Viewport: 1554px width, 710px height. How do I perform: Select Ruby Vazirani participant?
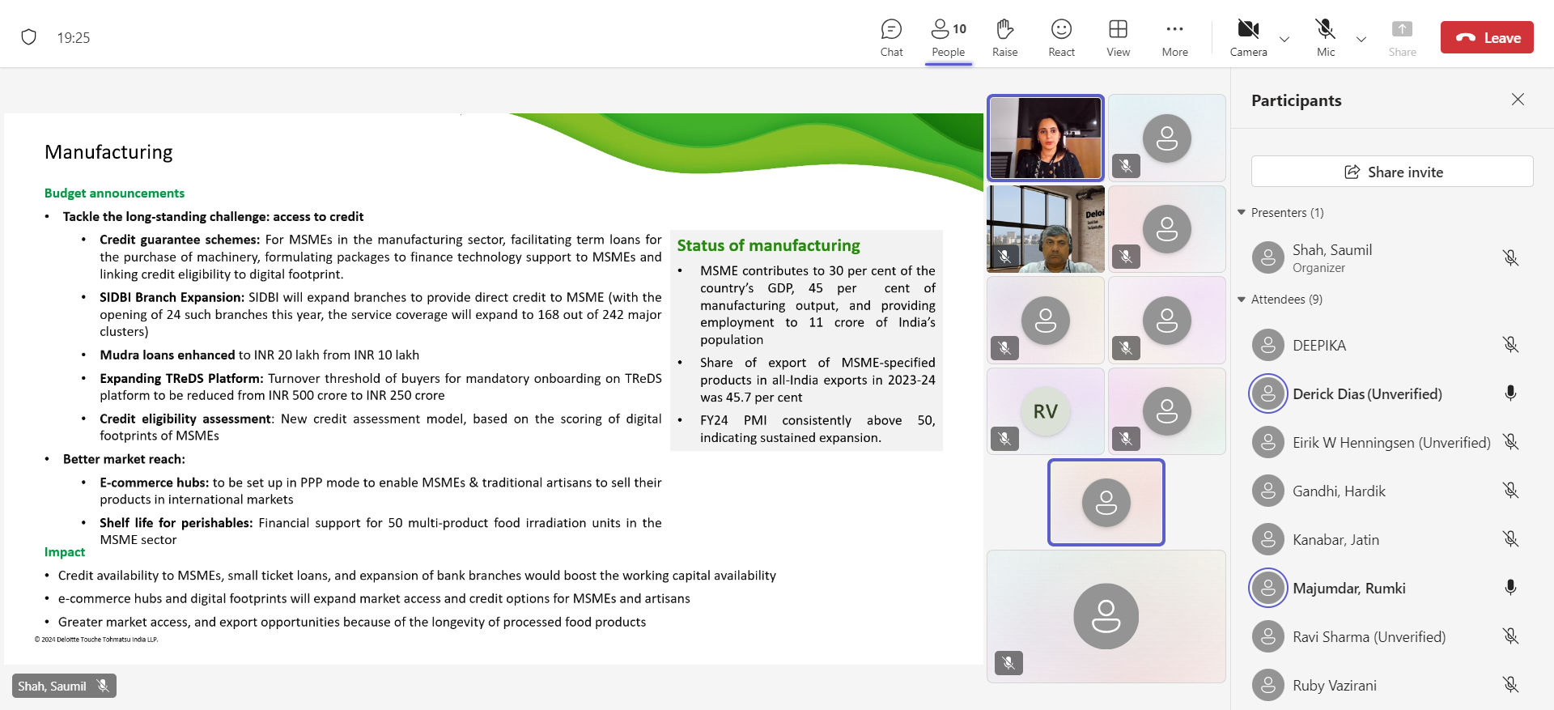(1392, 685)
